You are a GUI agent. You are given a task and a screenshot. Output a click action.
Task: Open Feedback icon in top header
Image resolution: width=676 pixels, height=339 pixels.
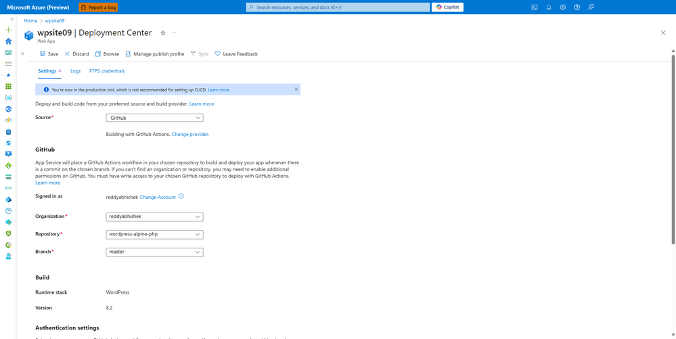tap(591, 7)
